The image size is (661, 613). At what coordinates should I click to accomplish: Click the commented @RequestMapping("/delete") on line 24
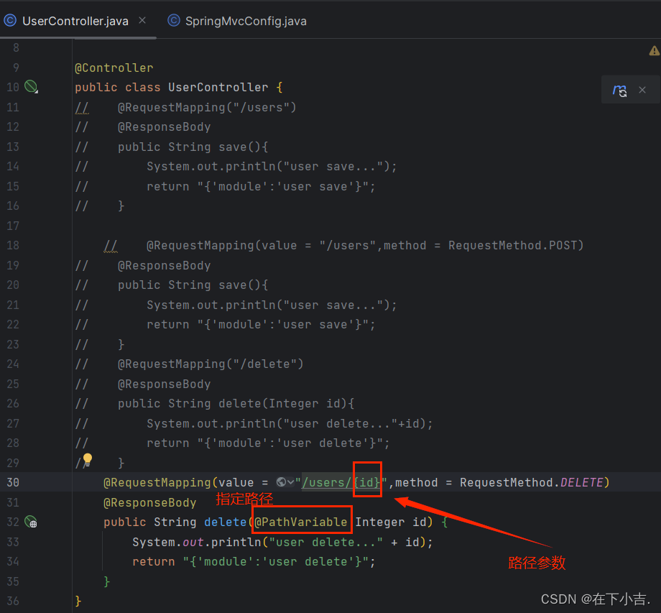point(211,364)
